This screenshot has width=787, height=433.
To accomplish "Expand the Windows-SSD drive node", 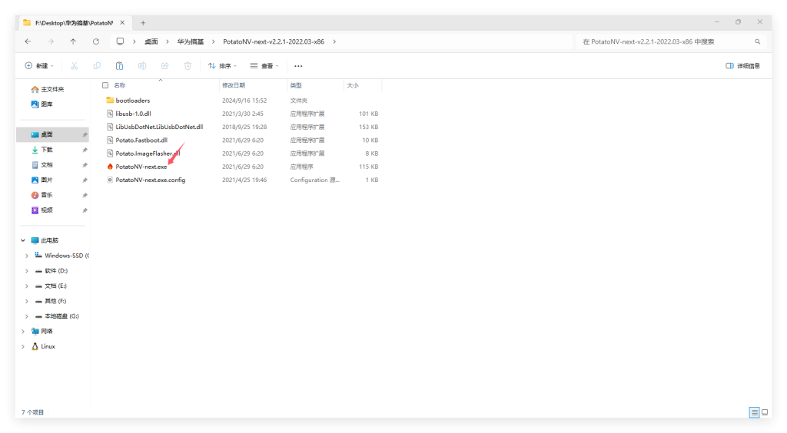I will tap(27, 256).
